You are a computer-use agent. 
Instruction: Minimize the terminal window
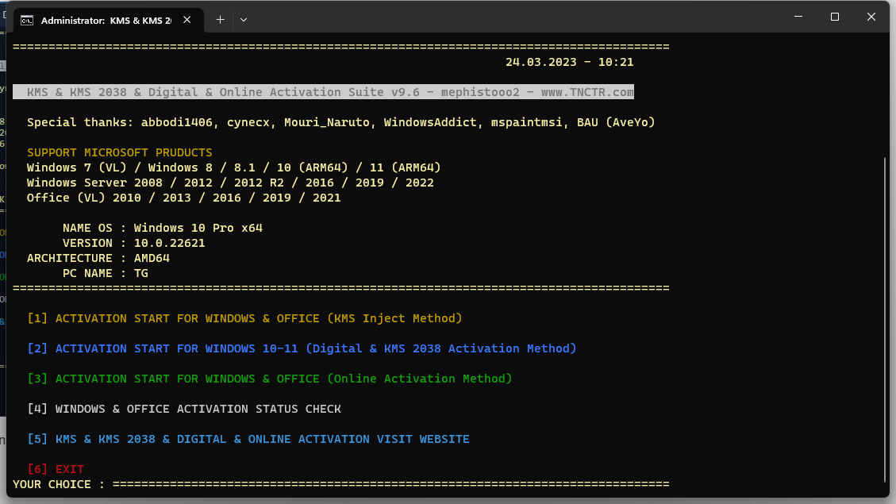(798, 17)
